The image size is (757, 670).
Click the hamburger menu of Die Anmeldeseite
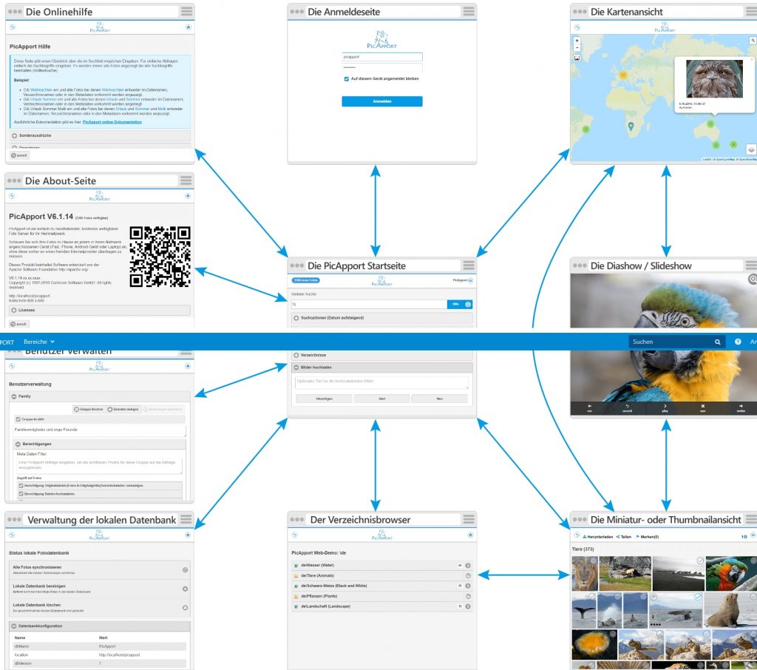(x=469, y=12)
